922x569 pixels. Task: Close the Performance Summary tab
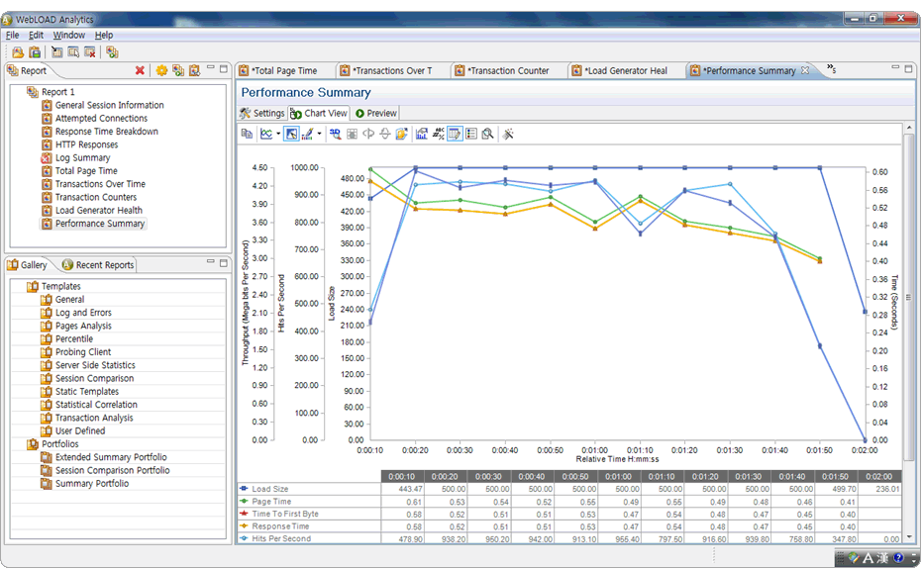805,70
